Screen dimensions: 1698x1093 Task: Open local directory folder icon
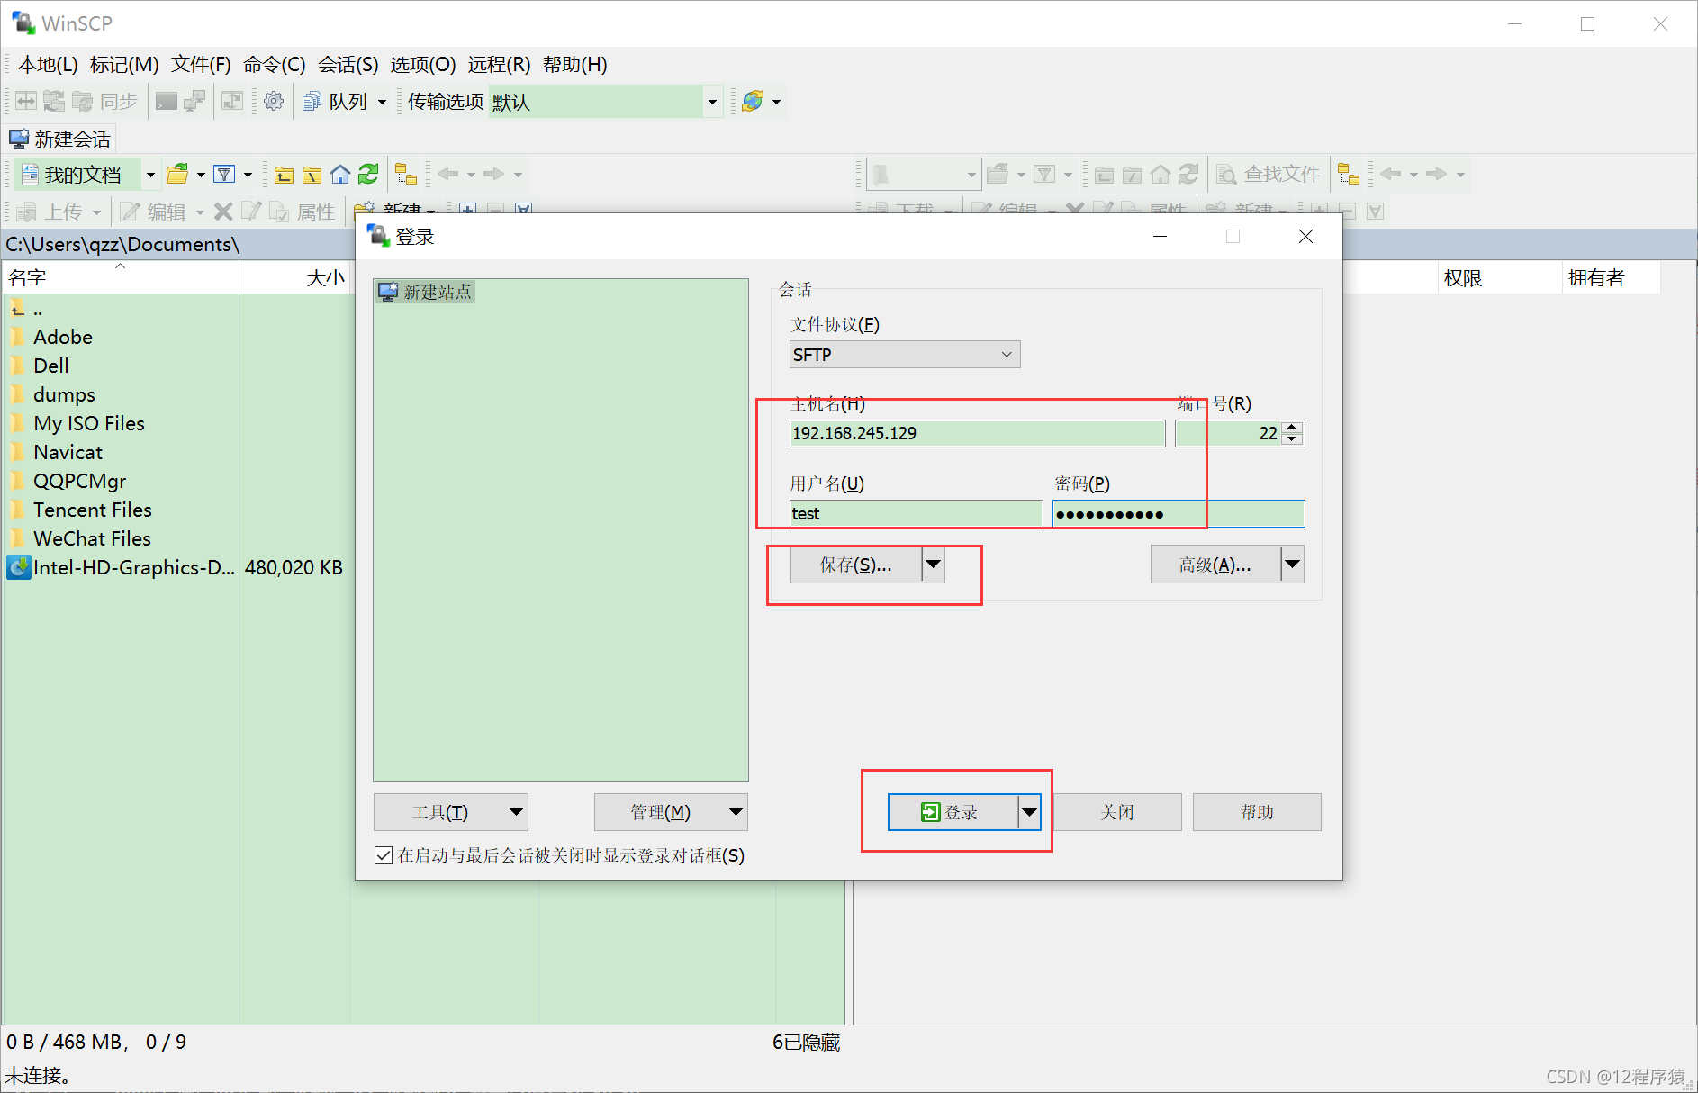pos(178,174)
